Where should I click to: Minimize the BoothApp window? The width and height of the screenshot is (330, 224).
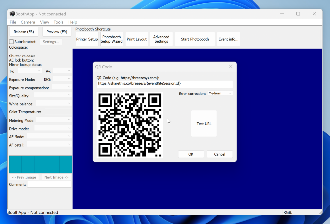pos(282,14)
